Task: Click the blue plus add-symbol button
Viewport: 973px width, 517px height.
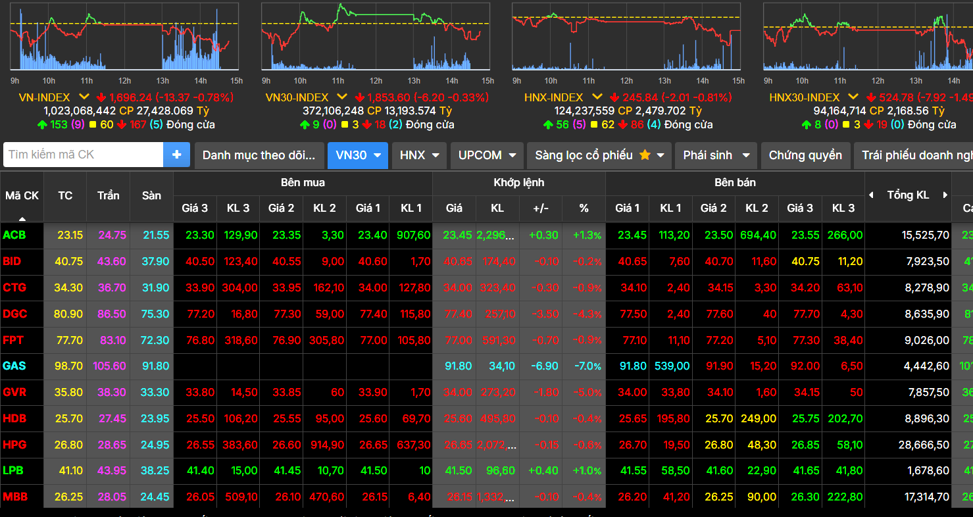Action: 176,155
